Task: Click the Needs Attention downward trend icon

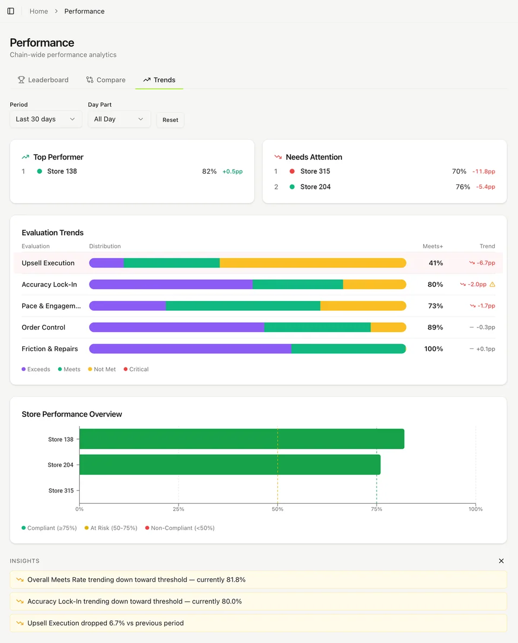Action: tap(278, 157)
